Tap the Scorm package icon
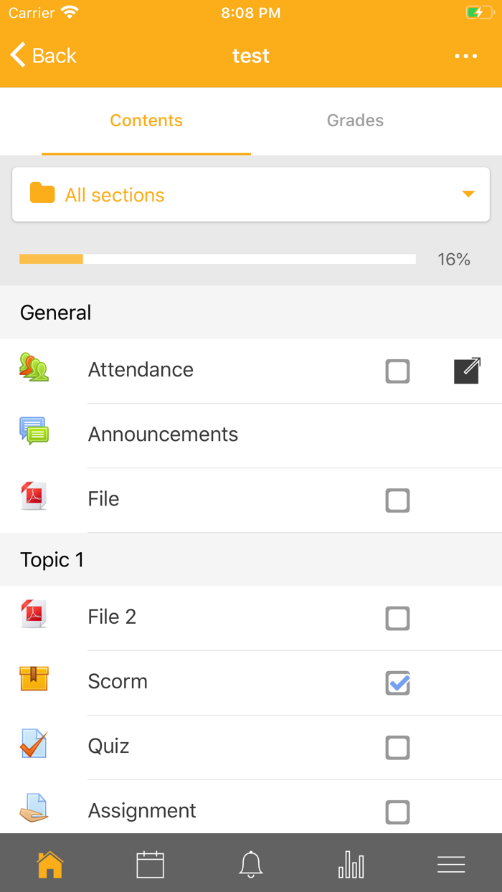This screenshot has width=502, height=892. pos(34,678)
